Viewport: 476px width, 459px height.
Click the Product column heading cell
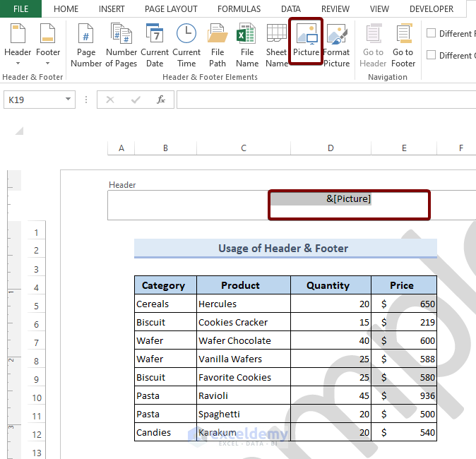pyautogui.click(x=244, y=285)
